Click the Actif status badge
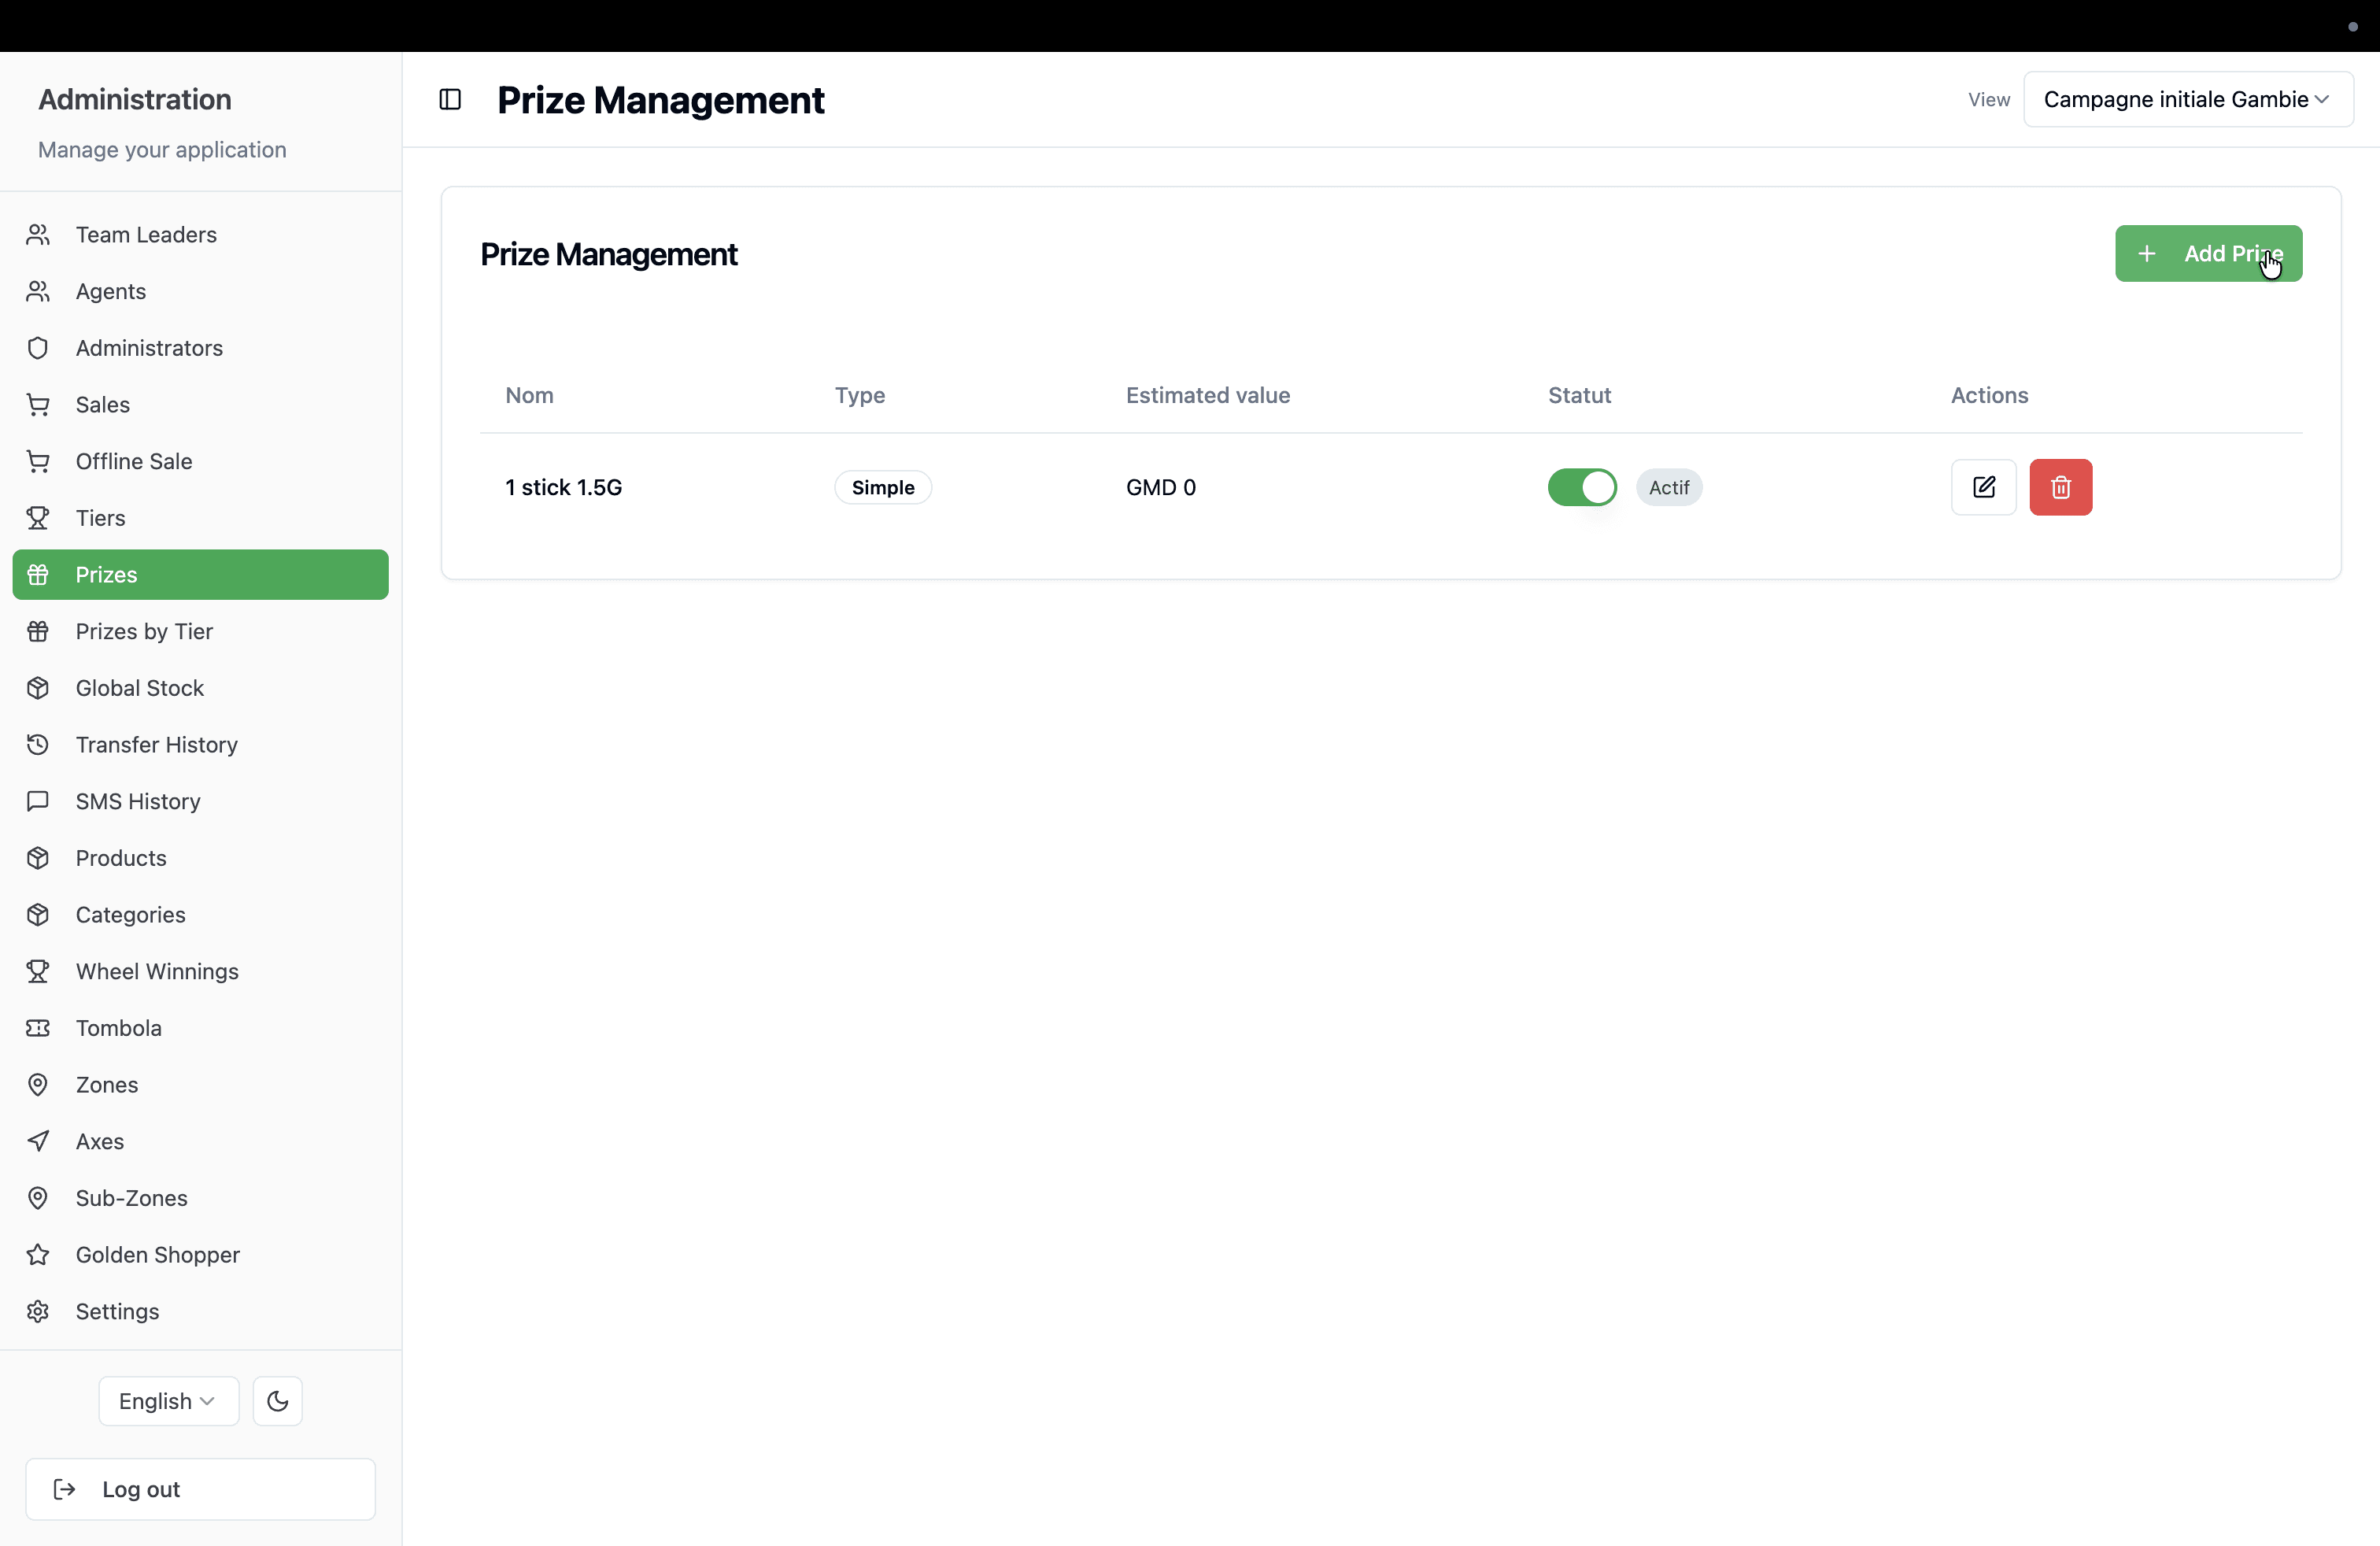The height and width of the screenshot is (1546, 2380). point(1669,487)
